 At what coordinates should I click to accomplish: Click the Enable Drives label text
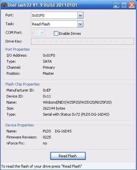point(70,34)
